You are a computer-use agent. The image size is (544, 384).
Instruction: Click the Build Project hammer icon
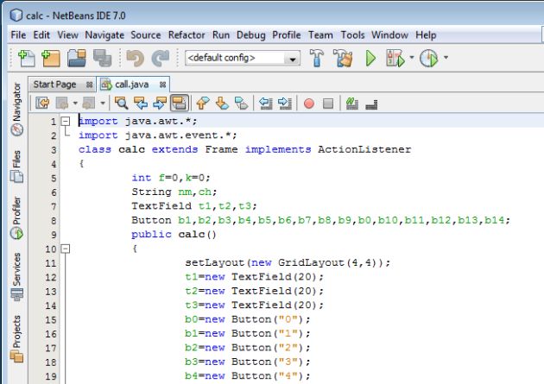click(x=316, y=58)
